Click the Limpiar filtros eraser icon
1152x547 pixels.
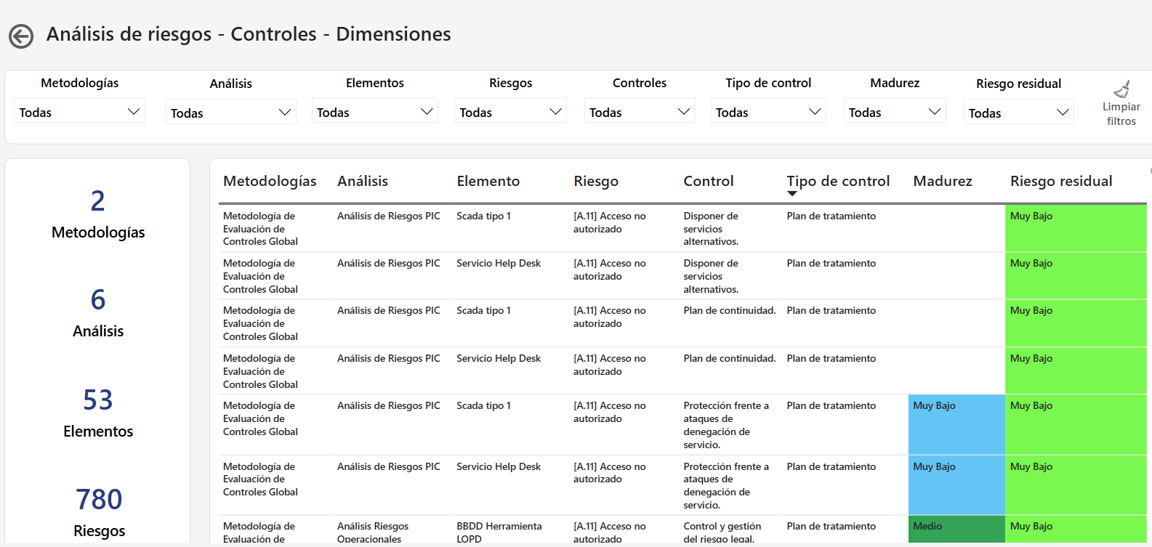click(1121, 89)
